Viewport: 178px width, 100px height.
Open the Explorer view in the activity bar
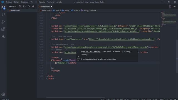[x=3, y=7]
